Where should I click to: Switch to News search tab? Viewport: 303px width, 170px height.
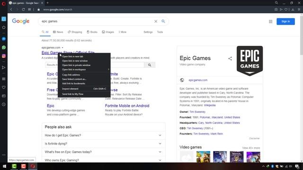[x=58, y=32]
